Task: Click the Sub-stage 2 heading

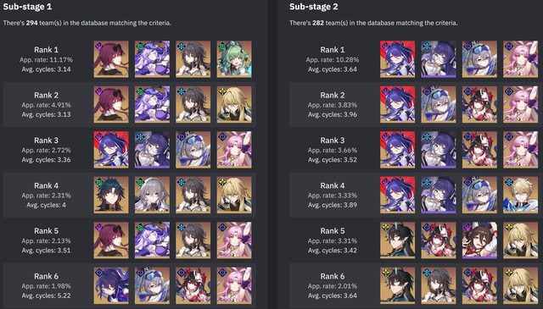Action: (314, 7)
